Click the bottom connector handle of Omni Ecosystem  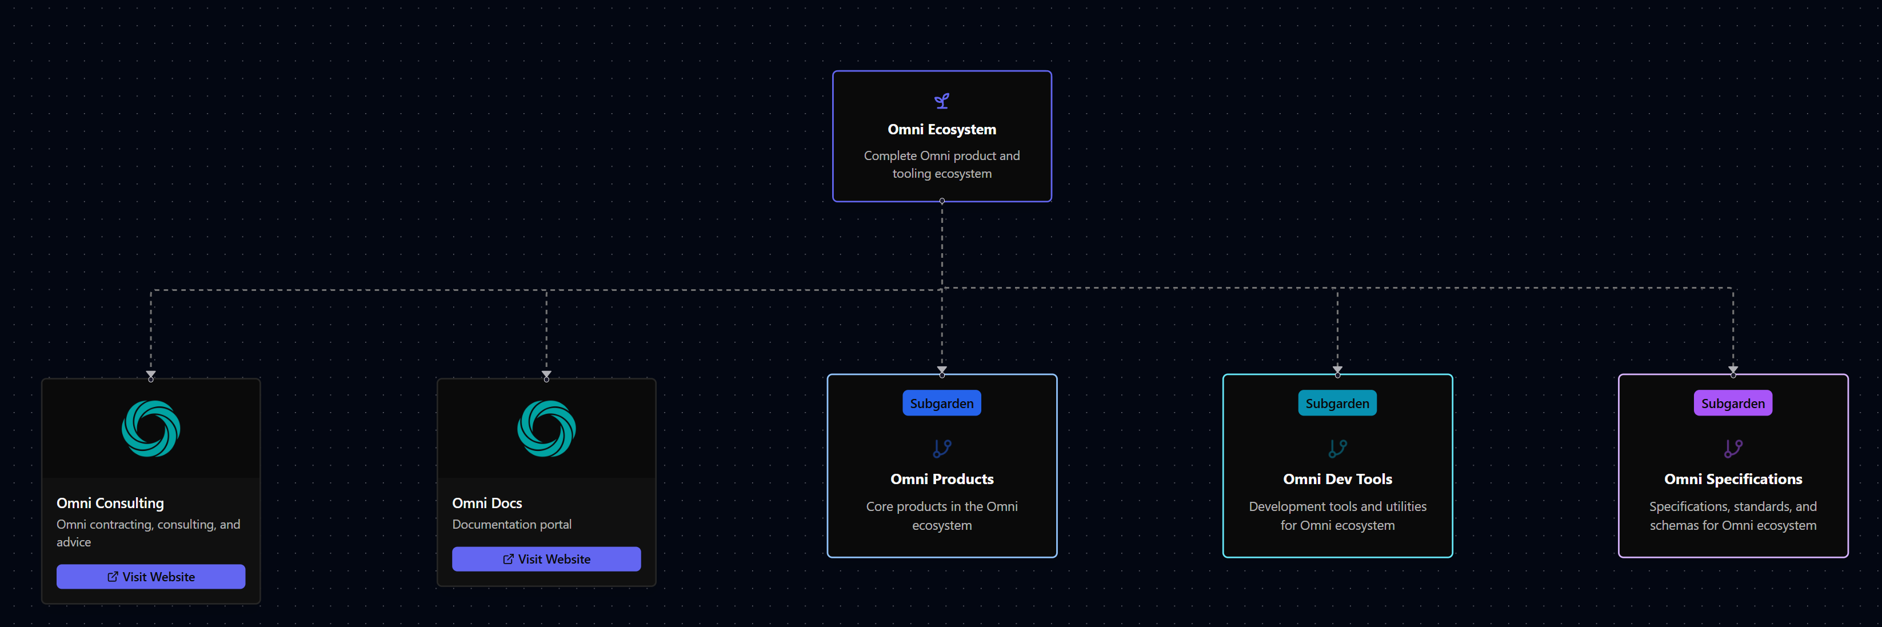[942, 201]
